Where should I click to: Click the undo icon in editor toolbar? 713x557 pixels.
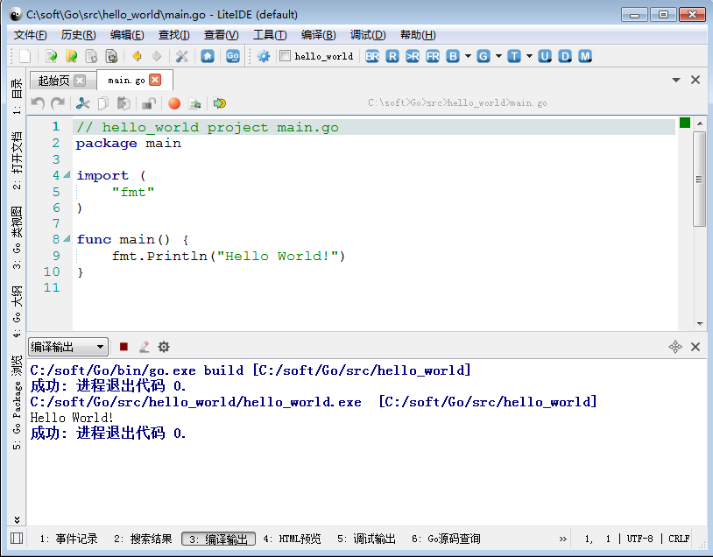point(38,103)
